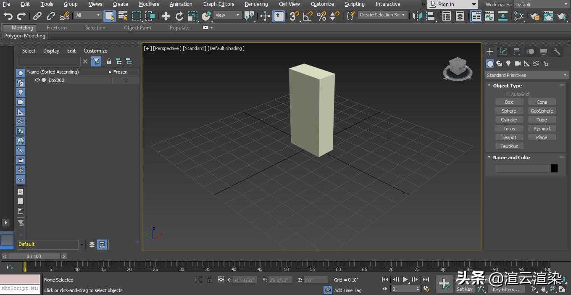
Task: Open the Select and Scale tool
Action: click(x=192, y=16)
